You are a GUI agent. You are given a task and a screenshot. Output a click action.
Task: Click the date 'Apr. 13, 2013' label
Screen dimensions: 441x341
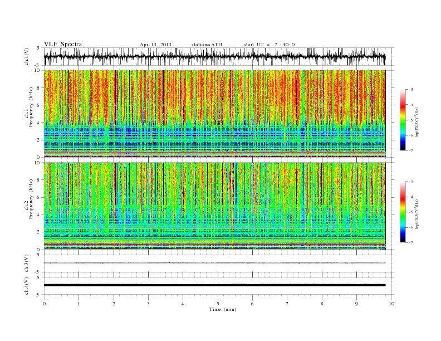155,45
